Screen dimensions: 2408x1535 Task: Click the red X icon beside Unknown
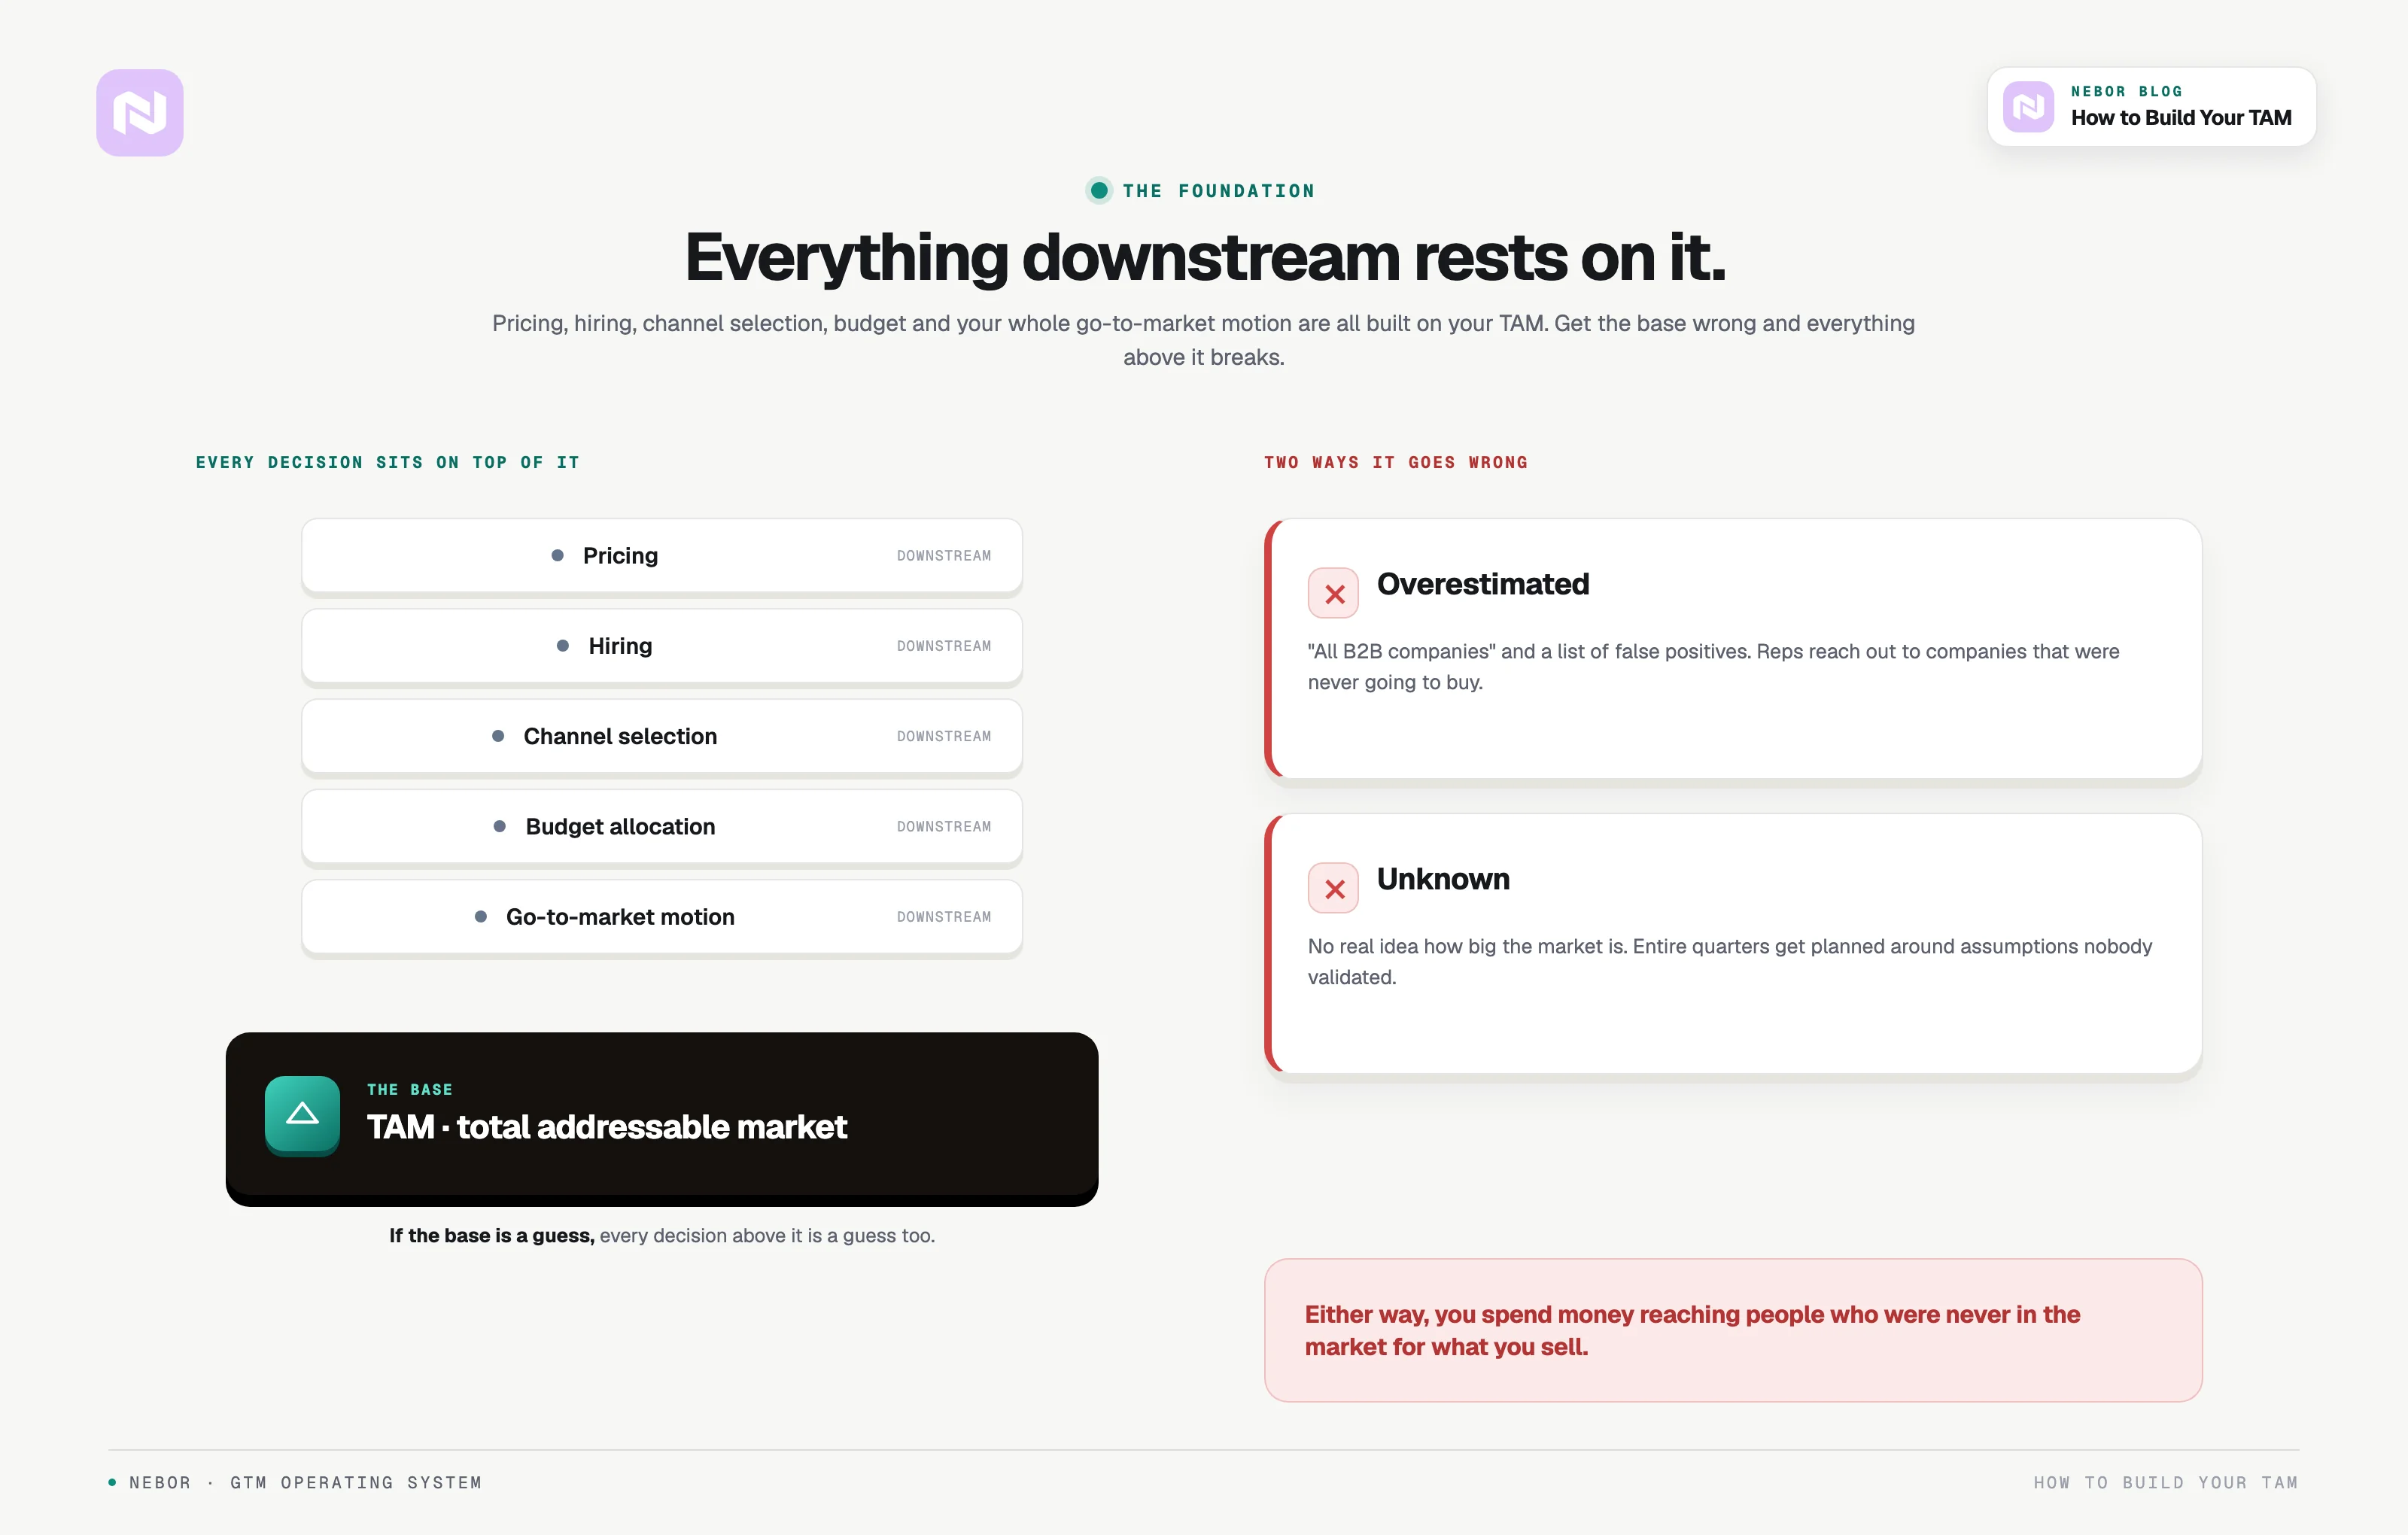1334,889
